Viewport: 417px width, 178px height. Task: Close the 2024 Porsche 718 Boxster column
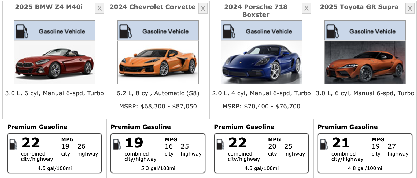click(x=307, y=9)
